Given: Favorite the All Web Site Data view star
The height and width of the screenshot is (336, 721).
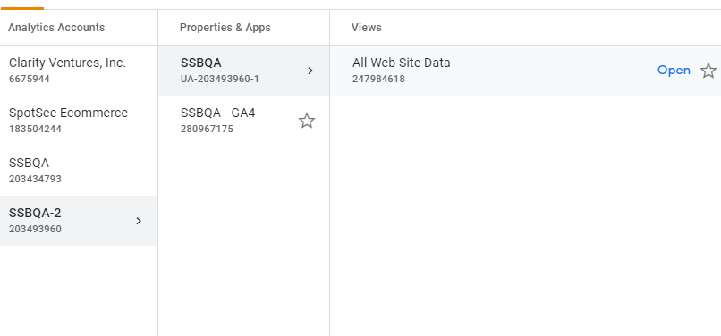Looking at the screenshot, I should pyautogui.click(x=708, y=71).
